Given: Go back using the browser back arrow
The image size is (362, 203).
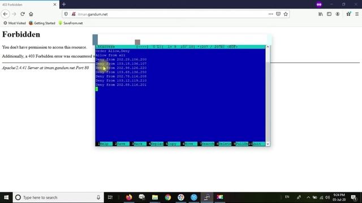Looking at the screenshot, I should coord(5,14).
